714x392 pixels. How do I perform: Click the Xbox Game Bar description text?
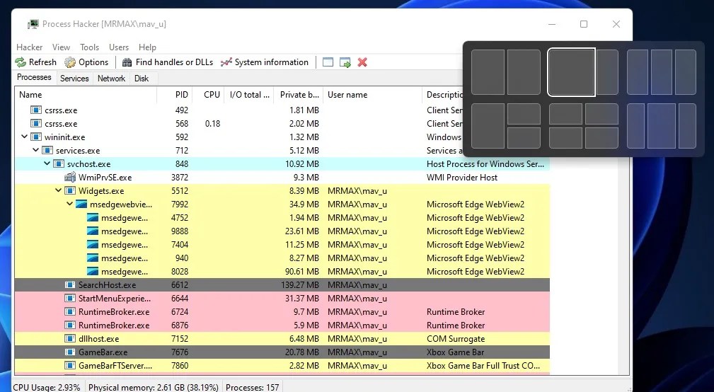coord(455,352)
